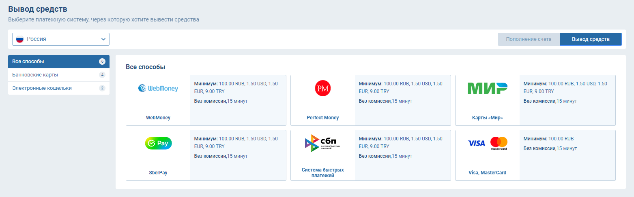Expand country list via chevron arrow
634x197 pixels.
(x=103, y=39)
